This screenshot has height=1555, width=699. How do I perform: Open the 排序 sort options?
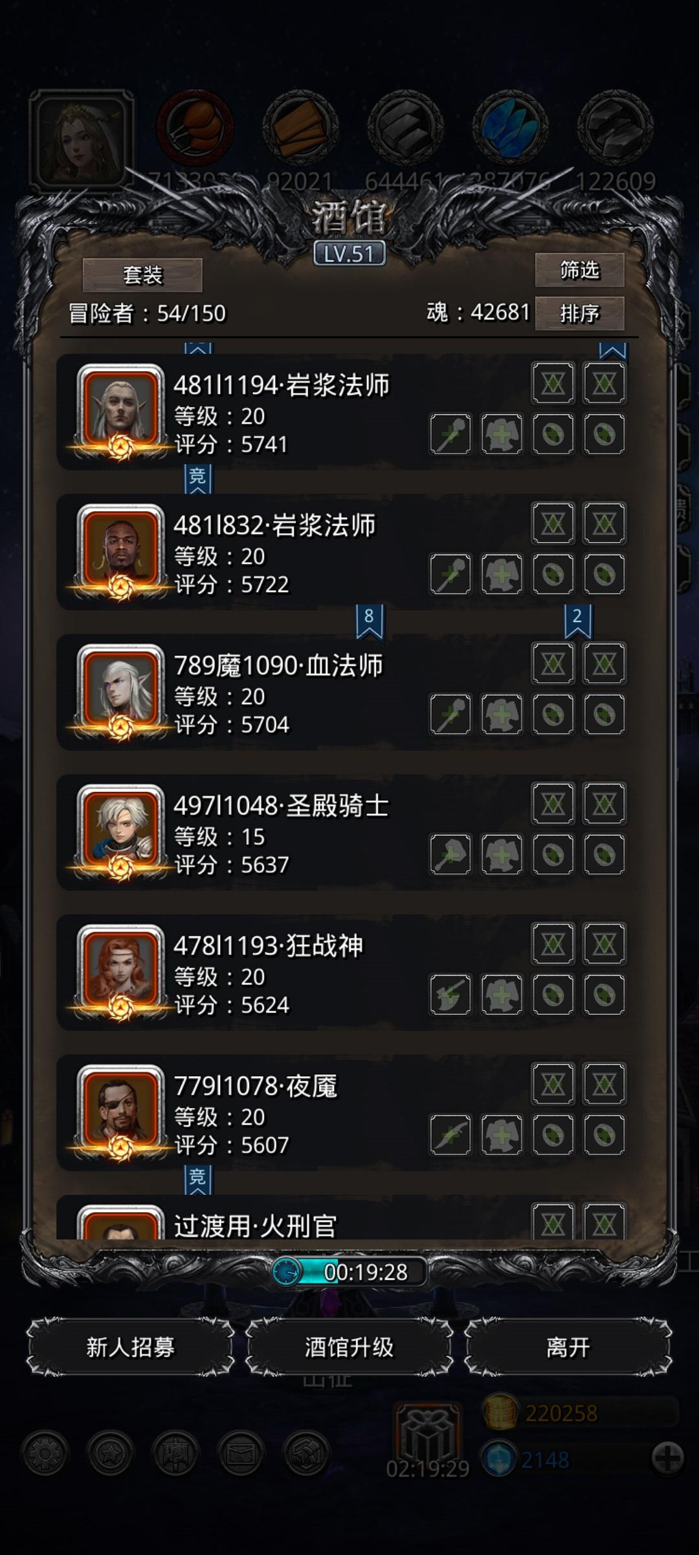pos(579,314)
